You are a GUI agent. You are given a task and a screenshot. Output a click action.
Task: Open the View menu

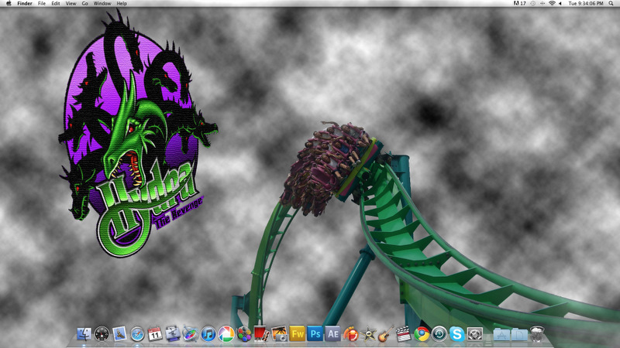coord(71,4)
